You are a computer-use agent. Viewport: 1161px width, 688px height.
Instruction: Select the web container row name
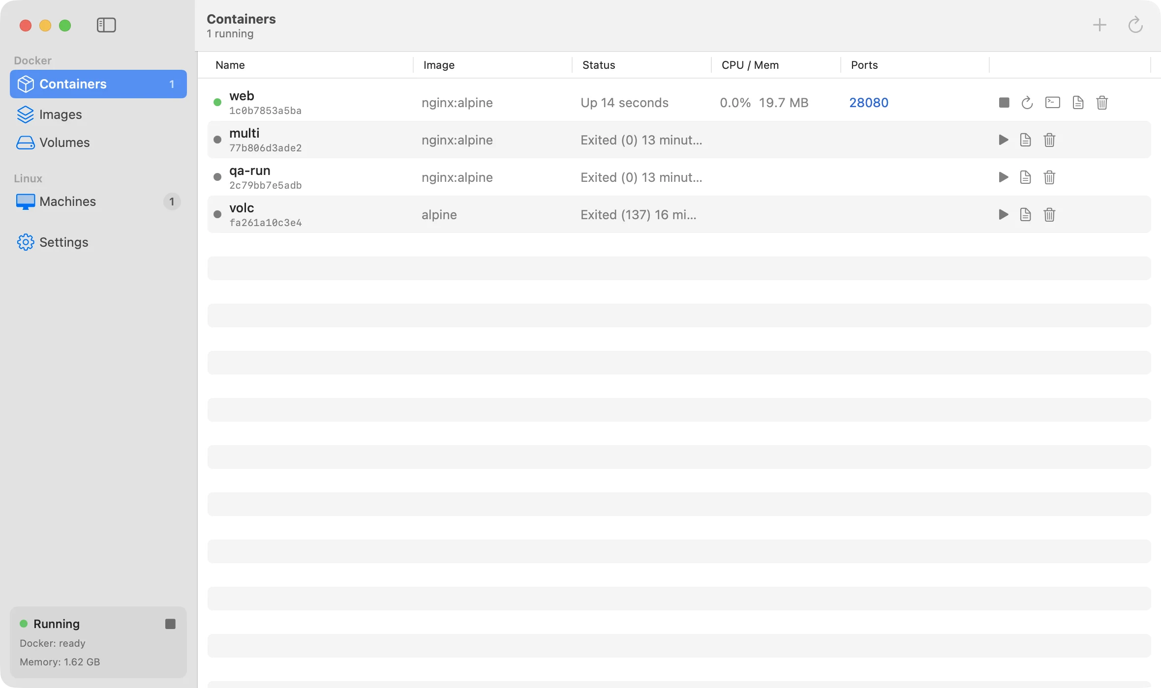242,96
